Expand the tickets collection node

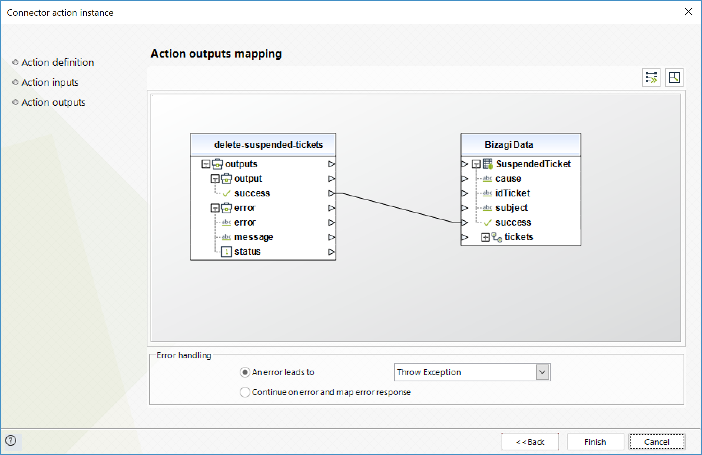tap(485, 237)
